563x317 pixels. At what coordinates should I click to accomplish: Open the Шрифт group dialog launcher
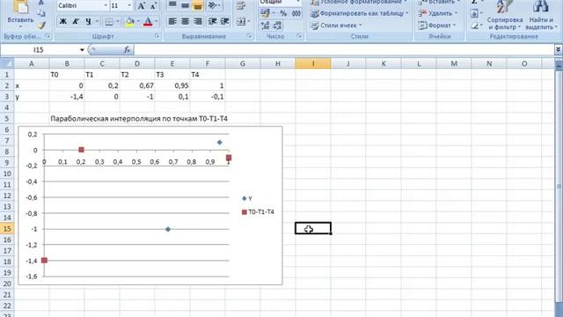(157, 36)
